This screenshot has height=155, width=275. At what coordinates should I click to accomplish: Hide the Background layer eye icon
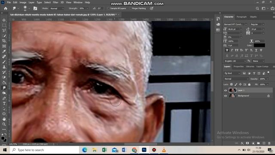tap(226, 96)
